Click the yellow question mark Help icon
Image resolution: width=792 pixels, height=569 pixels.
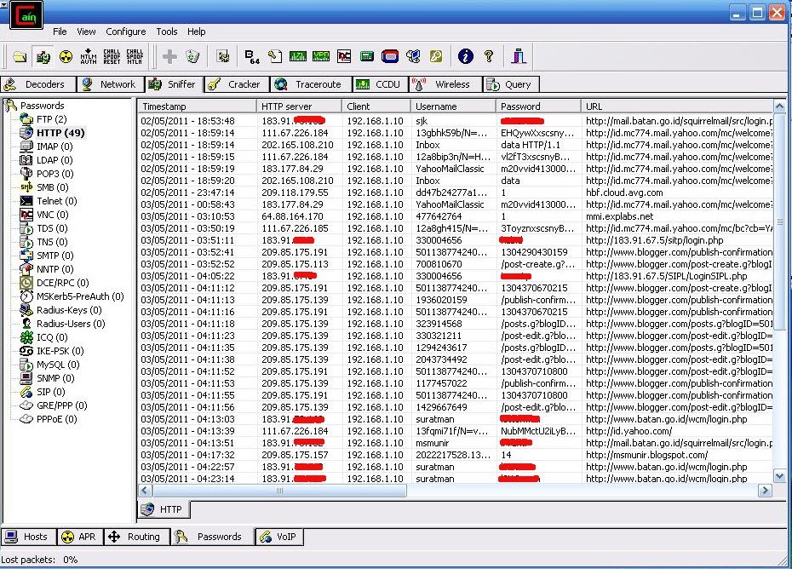click(489, 57)
